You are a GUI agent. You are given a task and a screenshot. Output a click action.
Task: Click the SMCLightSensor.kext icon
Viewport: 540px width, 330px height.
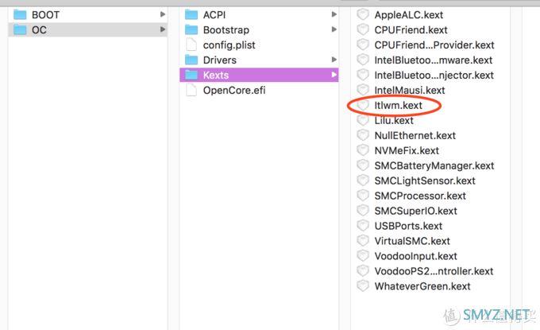point(363,181)
